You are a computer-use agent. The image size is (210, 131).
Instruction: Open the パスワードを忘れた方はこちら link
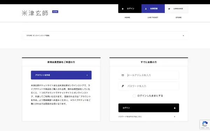[x=130, y=117]
